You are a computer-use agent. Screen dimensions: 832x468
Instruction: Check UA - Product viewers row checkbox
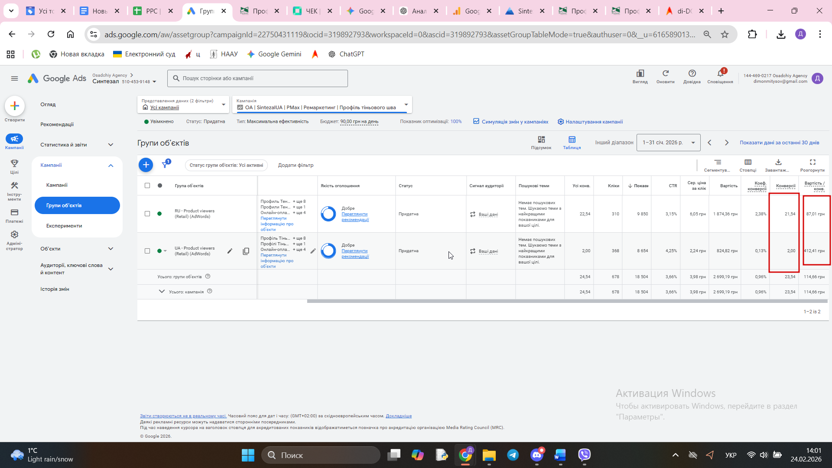point(147,251)
